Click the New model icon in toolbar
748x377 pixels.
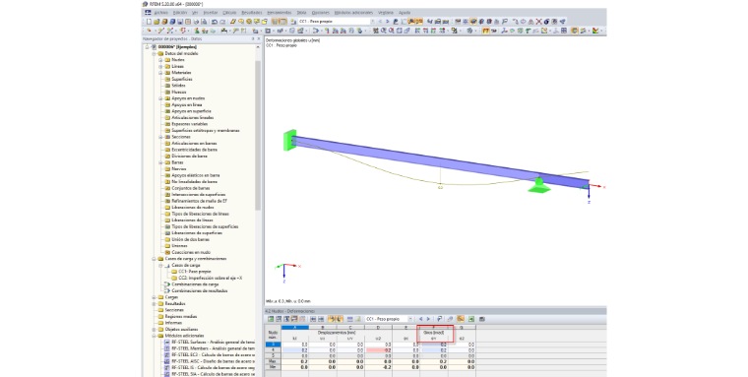click(150, 22)
